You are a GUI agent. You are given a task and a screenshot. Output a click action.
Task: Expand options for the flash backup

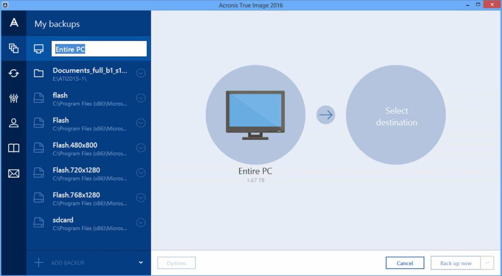(141, 98)
